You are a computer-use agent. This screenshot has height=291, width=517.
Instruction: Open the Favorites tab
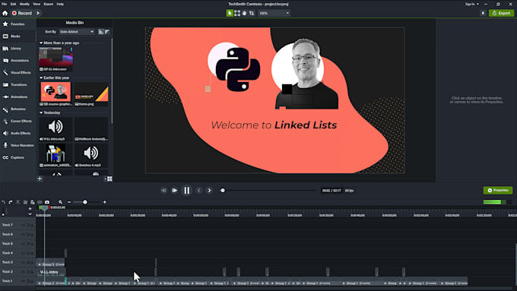[17, 24]
